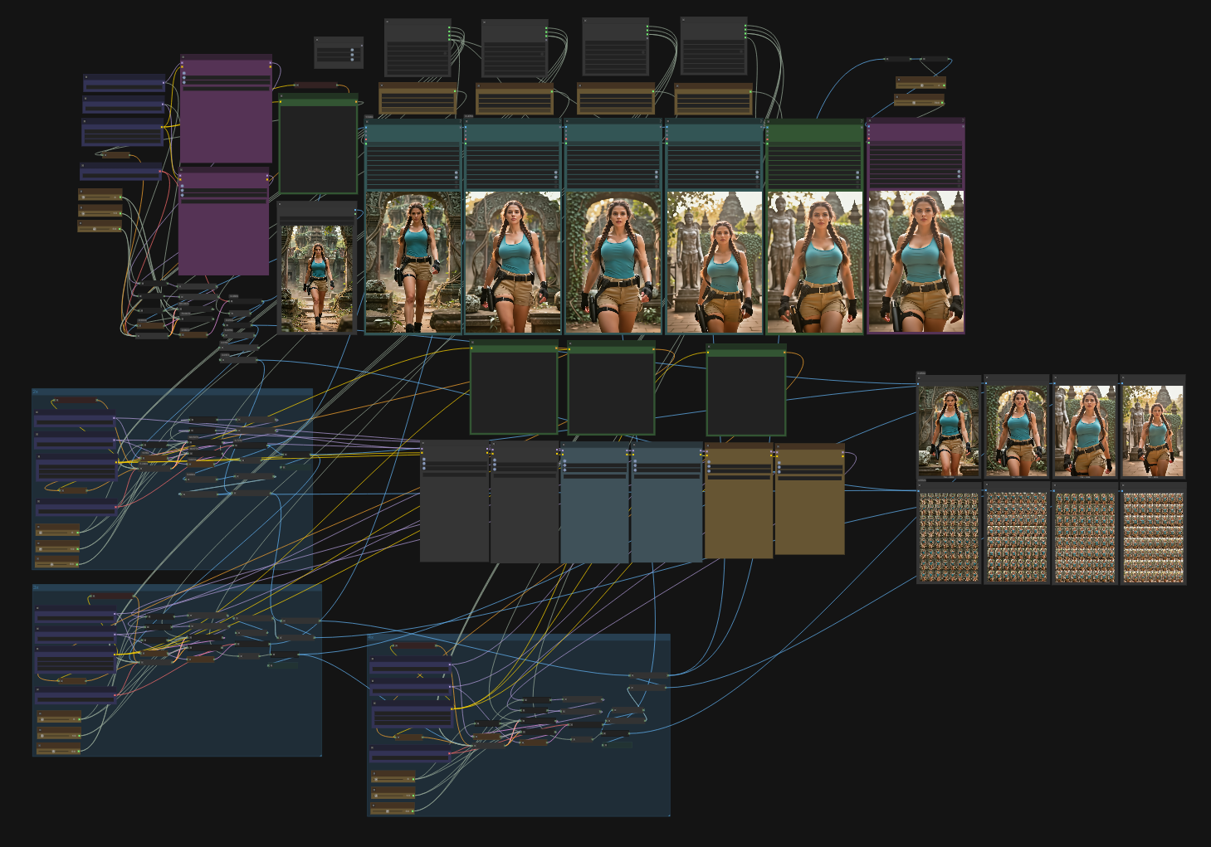Image resolution: width=1211 pixels, height=847 pixels.
Task: Select the fourth teal node's statue preview
Action: 715,262
